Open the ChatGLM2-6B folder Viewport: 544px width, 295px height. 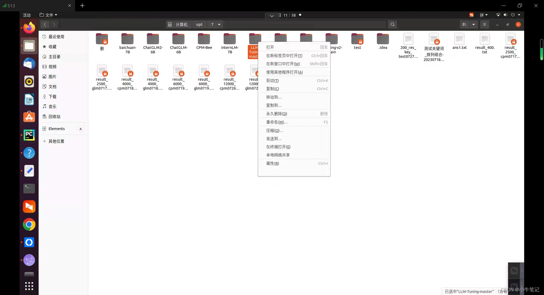153,43
